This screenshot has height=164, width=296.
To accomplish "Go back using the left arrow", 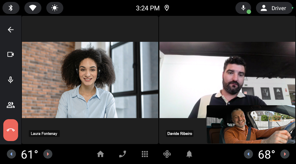I will [x=11, y=30].
